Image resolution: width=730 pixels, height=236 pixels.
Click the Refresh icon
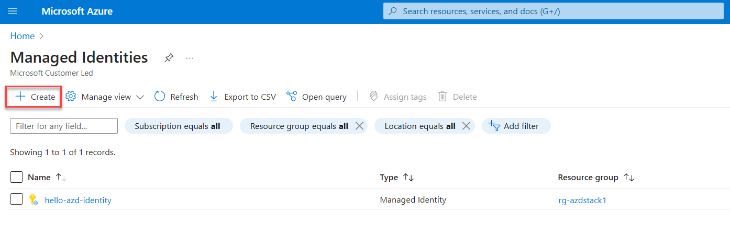pyautogui.click(x=160, y=97)
